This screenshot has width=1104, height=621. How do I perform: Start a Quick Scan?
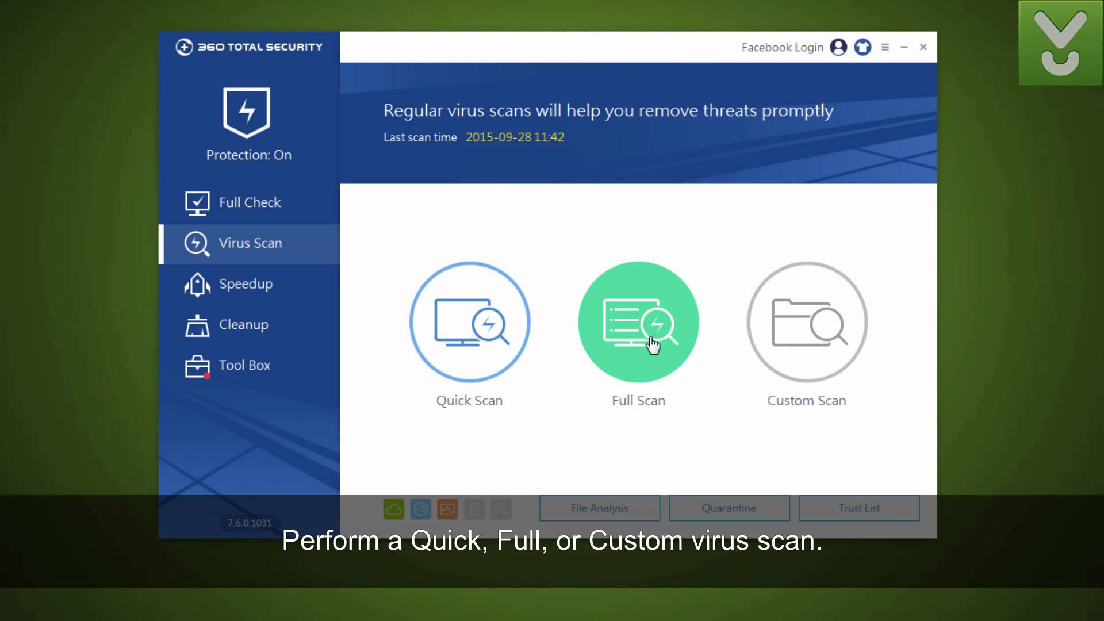tap(470, 322)
